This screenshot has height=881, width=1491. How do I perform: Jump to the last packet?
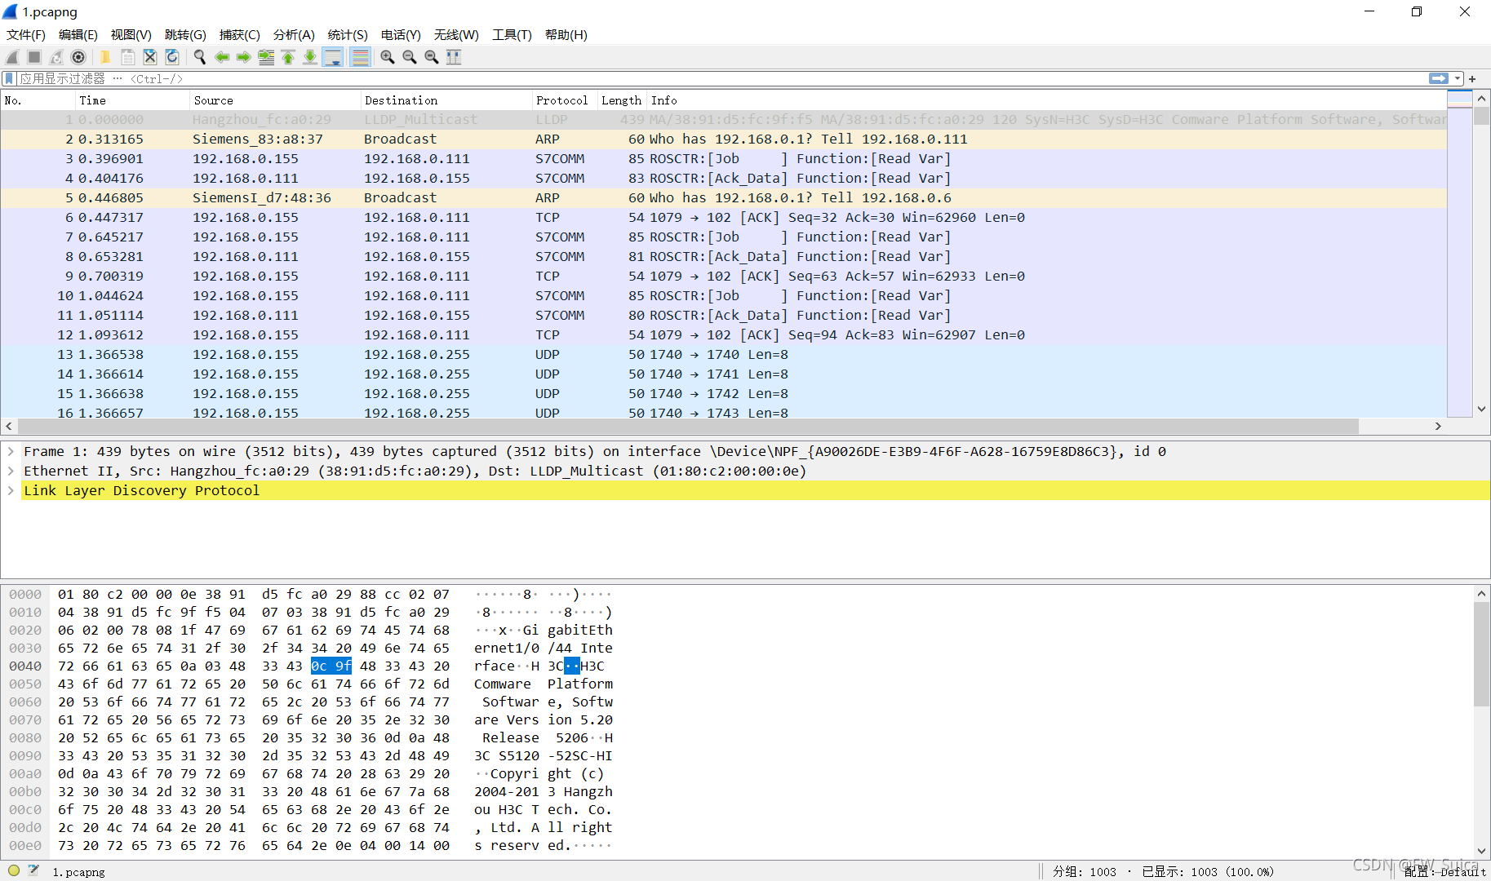click(x=310, y=57)
